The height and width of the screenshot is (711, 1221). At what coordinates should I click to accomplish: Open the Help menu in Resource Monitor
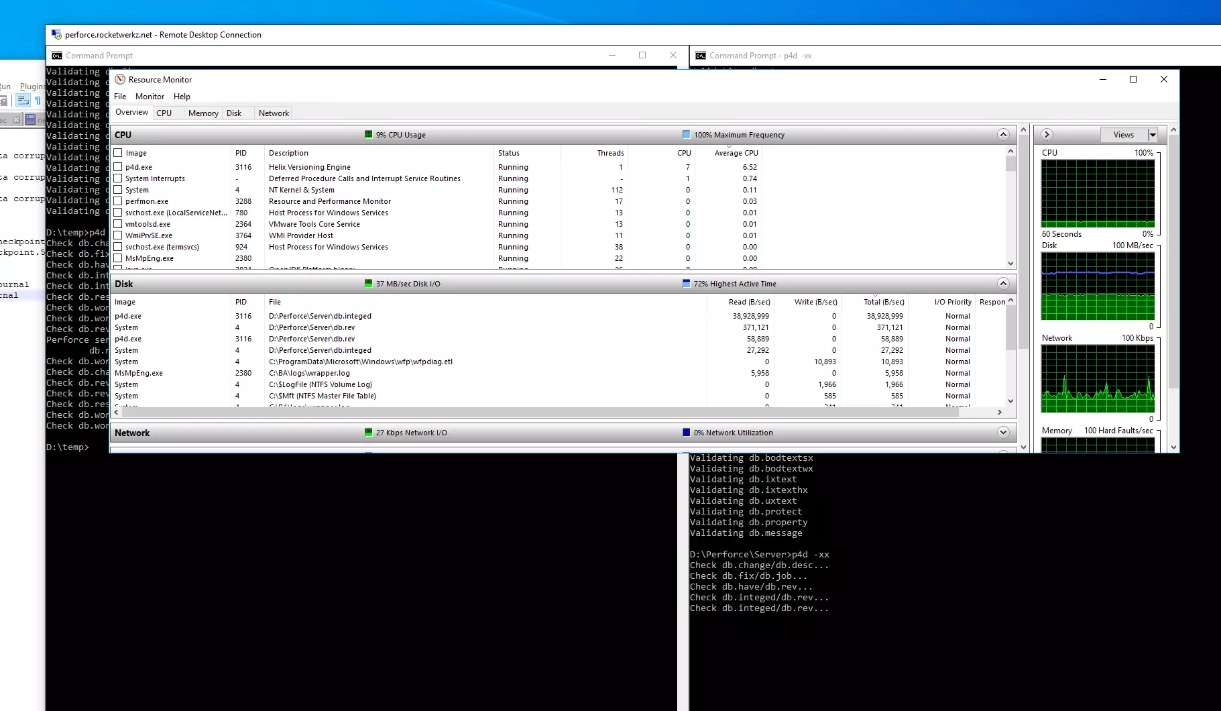pyautogui.click(x=182, y=97)
